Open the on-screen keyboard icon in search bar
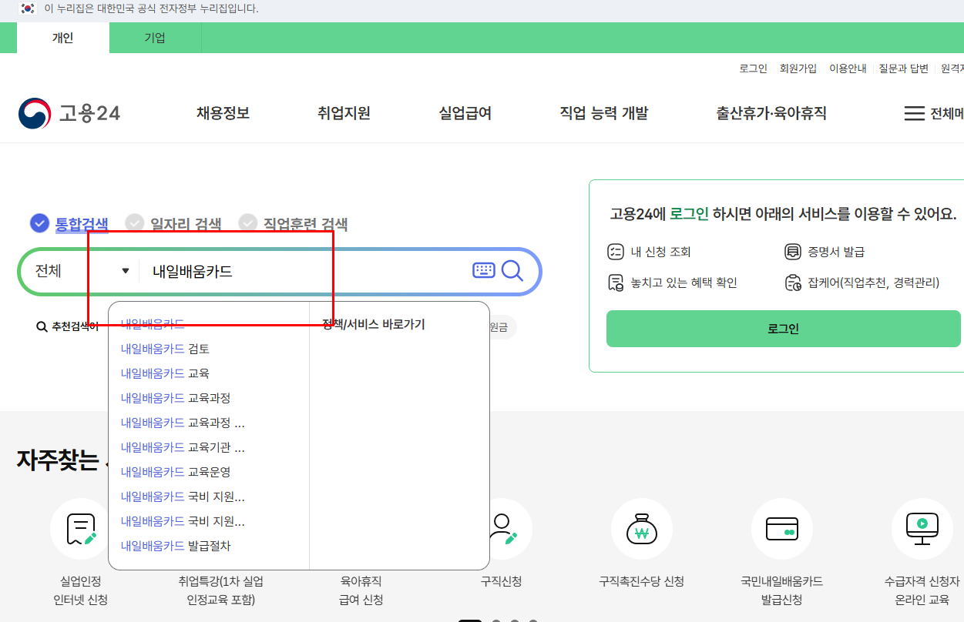Viewport: 964px width, 622px height. [x=483, y=270]
